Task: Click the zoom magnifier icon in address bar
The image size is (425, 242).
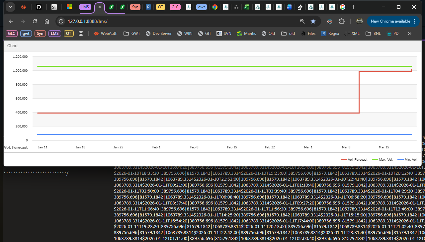Action: click(302, 21)
